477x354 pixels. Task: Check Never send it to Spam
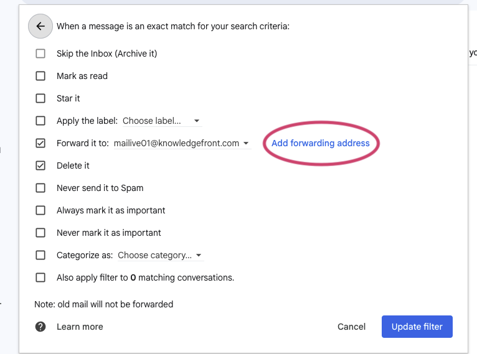(40, 188)
